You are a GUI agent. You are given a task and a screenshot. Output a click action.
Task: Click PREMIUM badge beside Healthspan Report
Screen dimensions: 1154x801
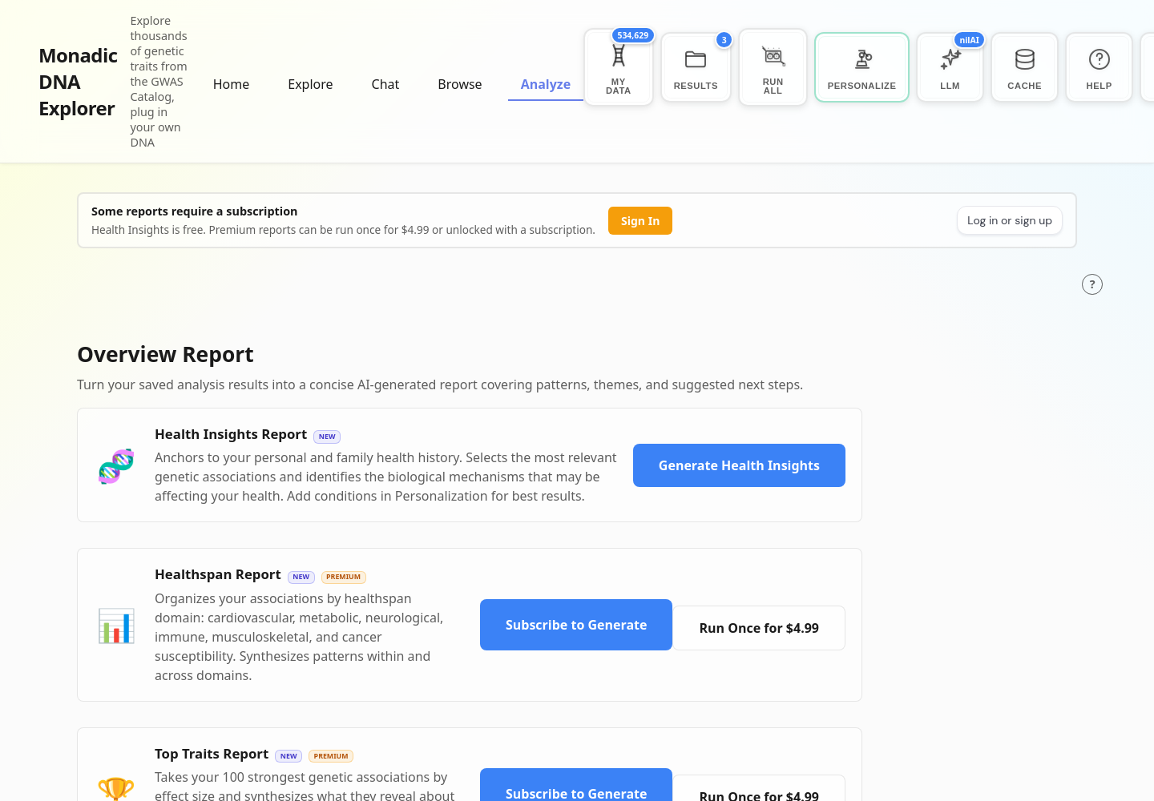[x=344, y=577]
